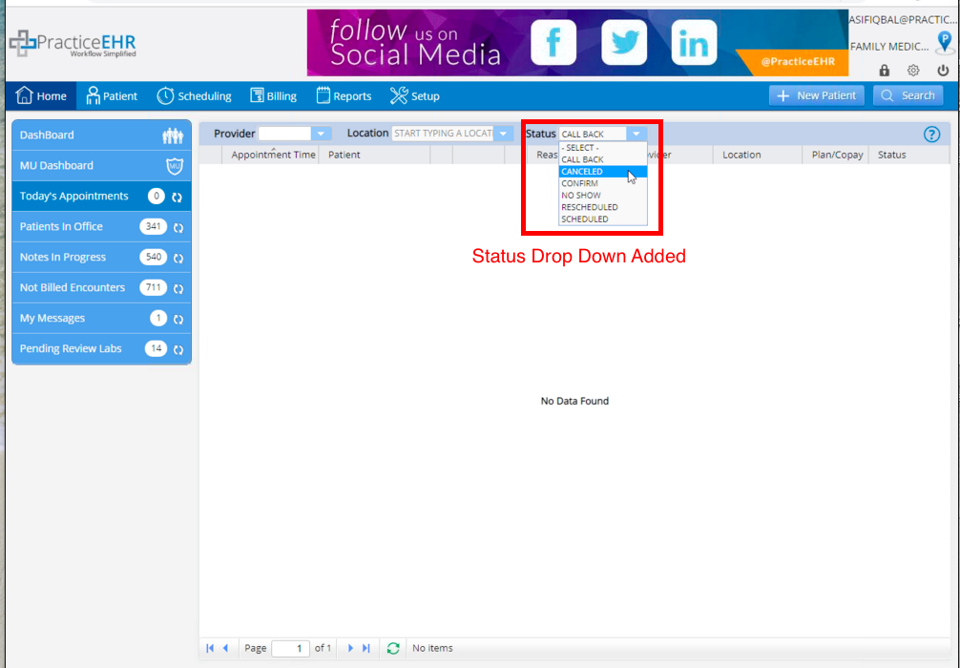Image resolution: width=960 pixels, height=668 pixels.
Task: Expand the Provider dropdown arrow
Action: (x=321, y=134)
